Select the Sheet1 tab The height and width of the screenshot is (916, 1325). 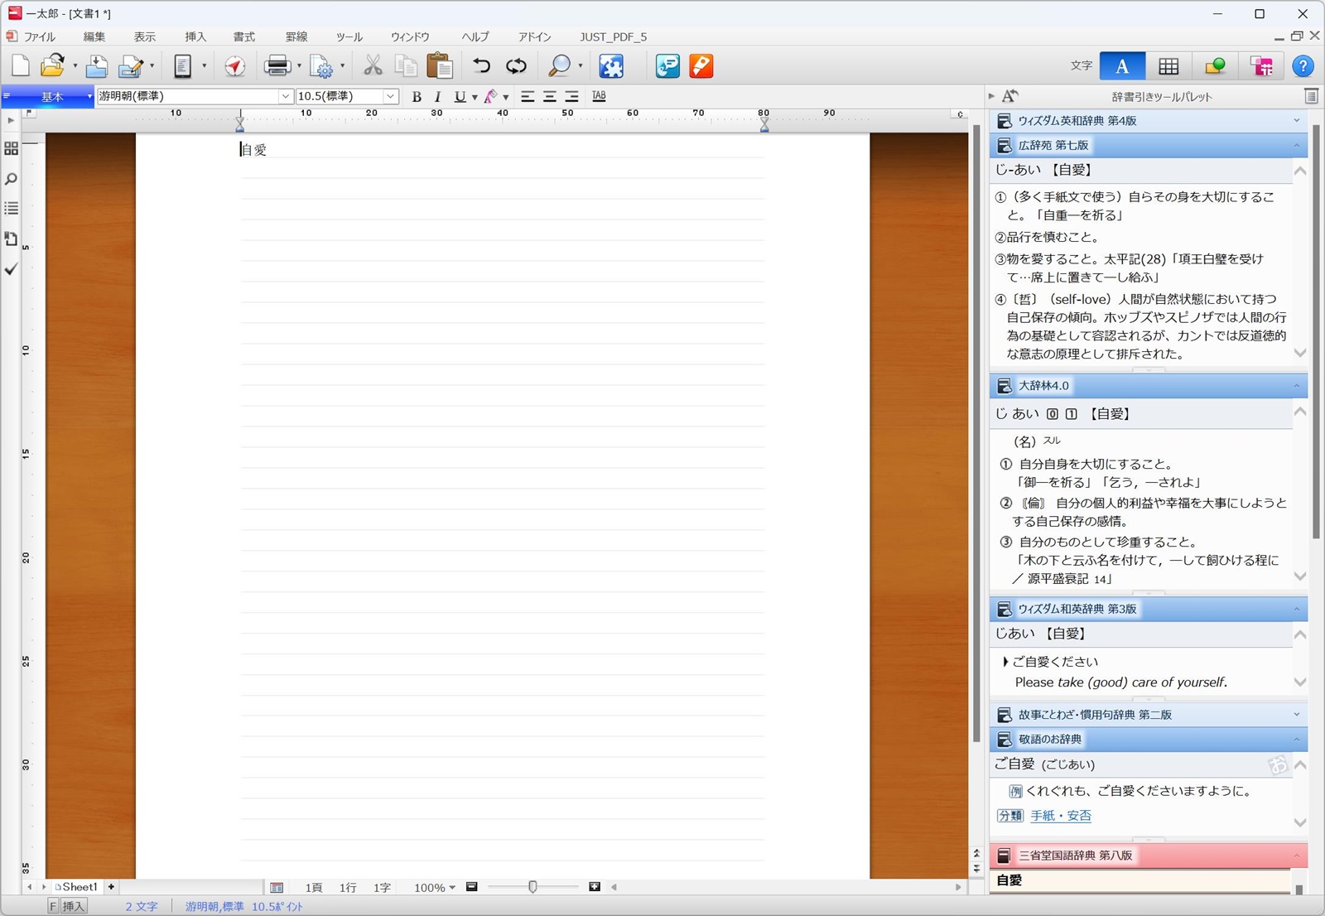pyautogui.click(x=76, y=887)
